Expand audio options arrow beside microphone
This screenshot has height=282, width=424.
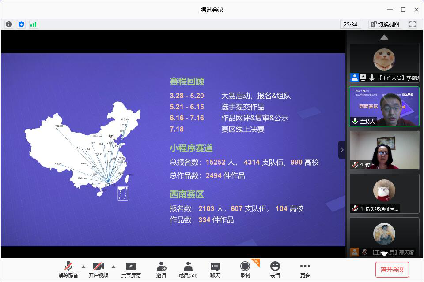[x=83, y=267]
